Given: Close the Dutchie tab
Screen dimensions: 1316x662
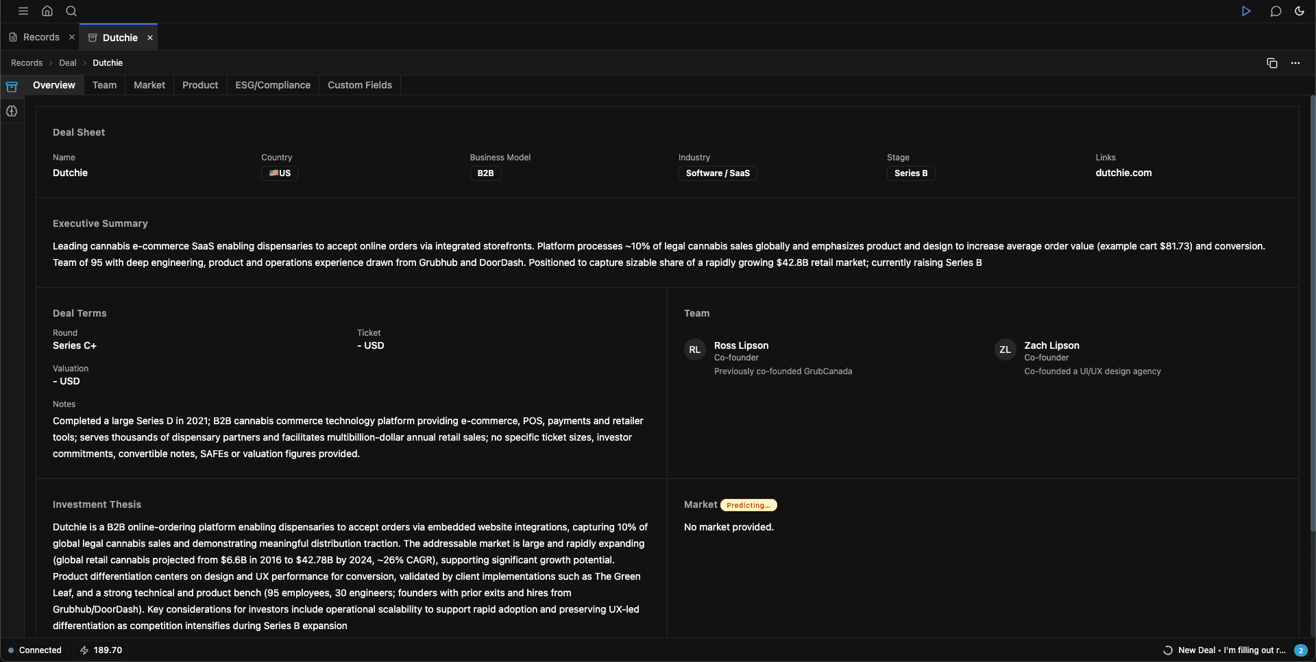Looking at the screenshot, I should (x=150, y=38).
